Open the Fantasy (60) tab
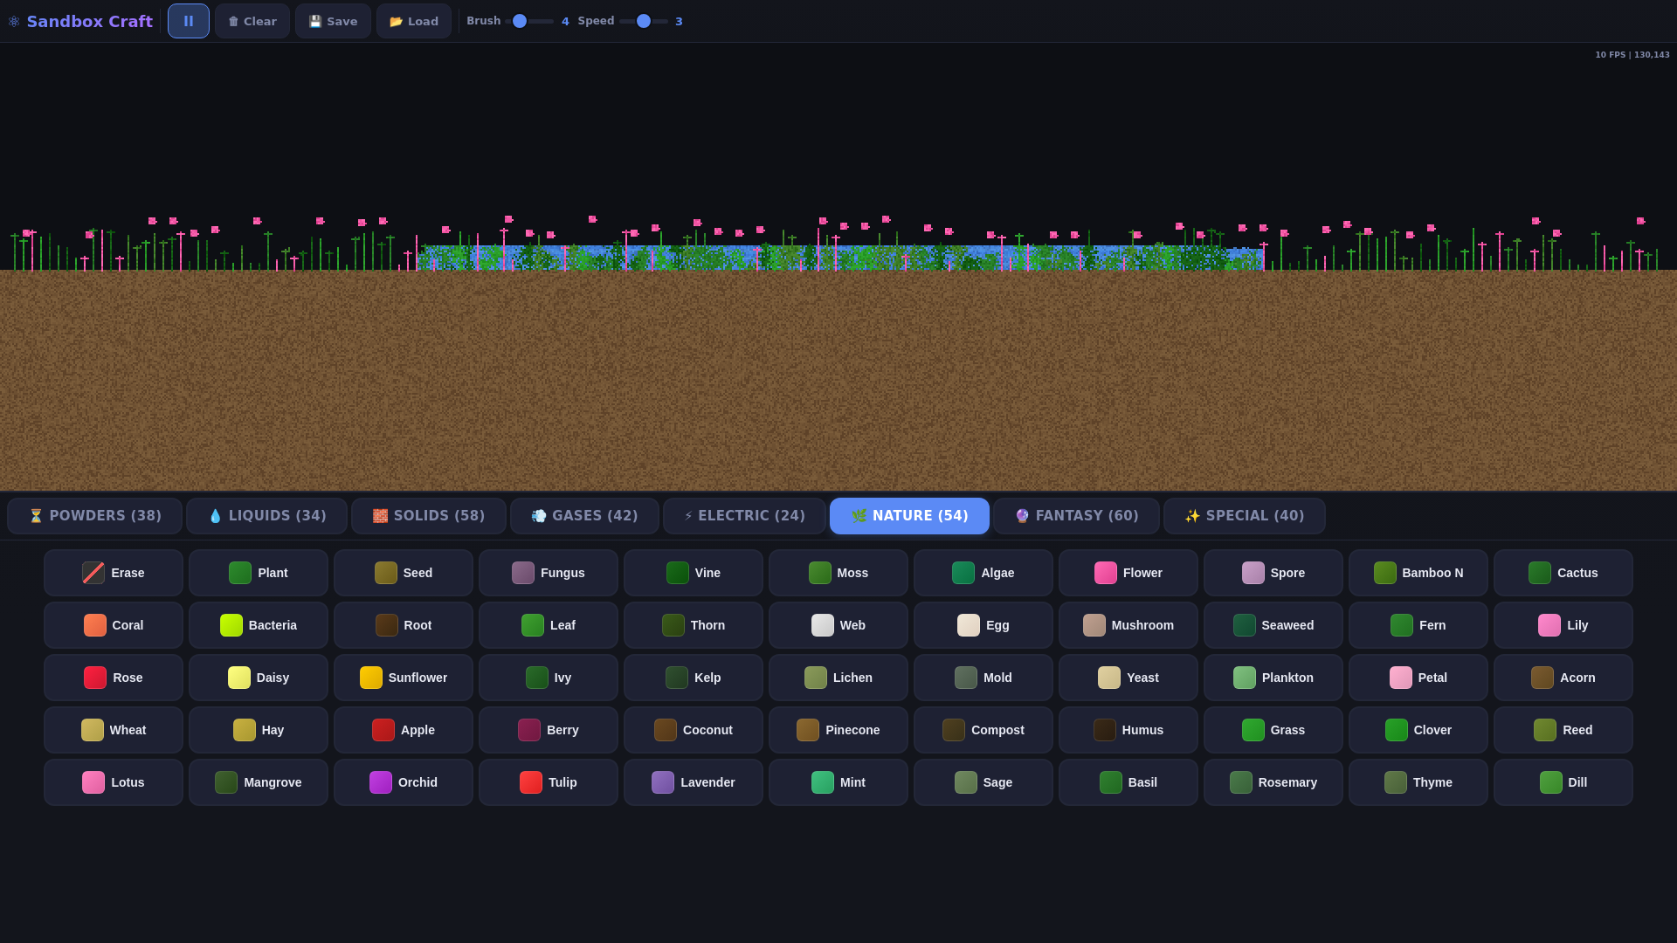Viewport: 1677px width, 943px height. (x=1076, y=516)
